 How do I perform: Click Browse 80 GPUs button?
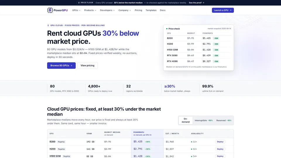[x=61, y=66]
